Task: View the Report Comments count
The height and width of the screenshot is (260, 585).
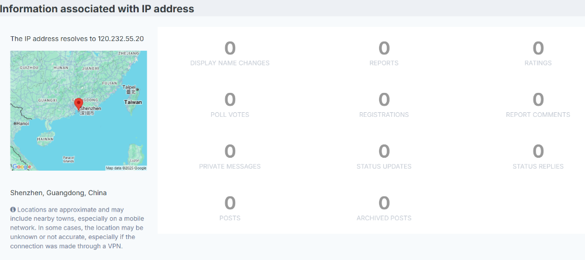Action: pos(538,100)
